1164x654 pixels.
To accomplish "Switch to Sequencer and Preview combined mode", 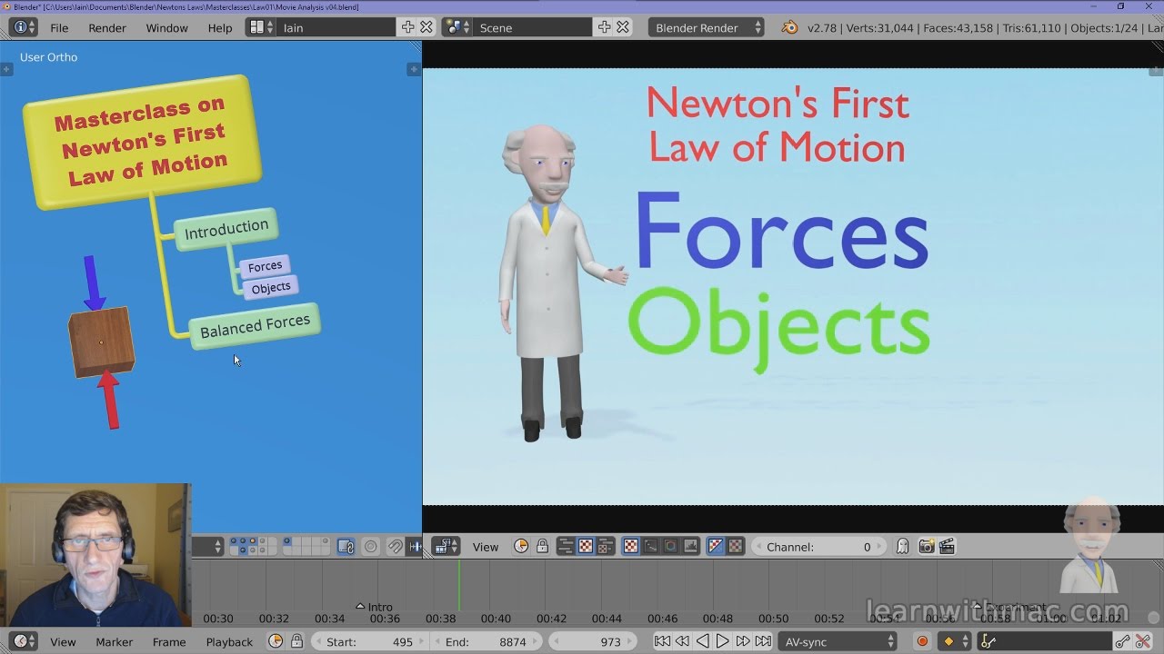I will click(606, 547).
